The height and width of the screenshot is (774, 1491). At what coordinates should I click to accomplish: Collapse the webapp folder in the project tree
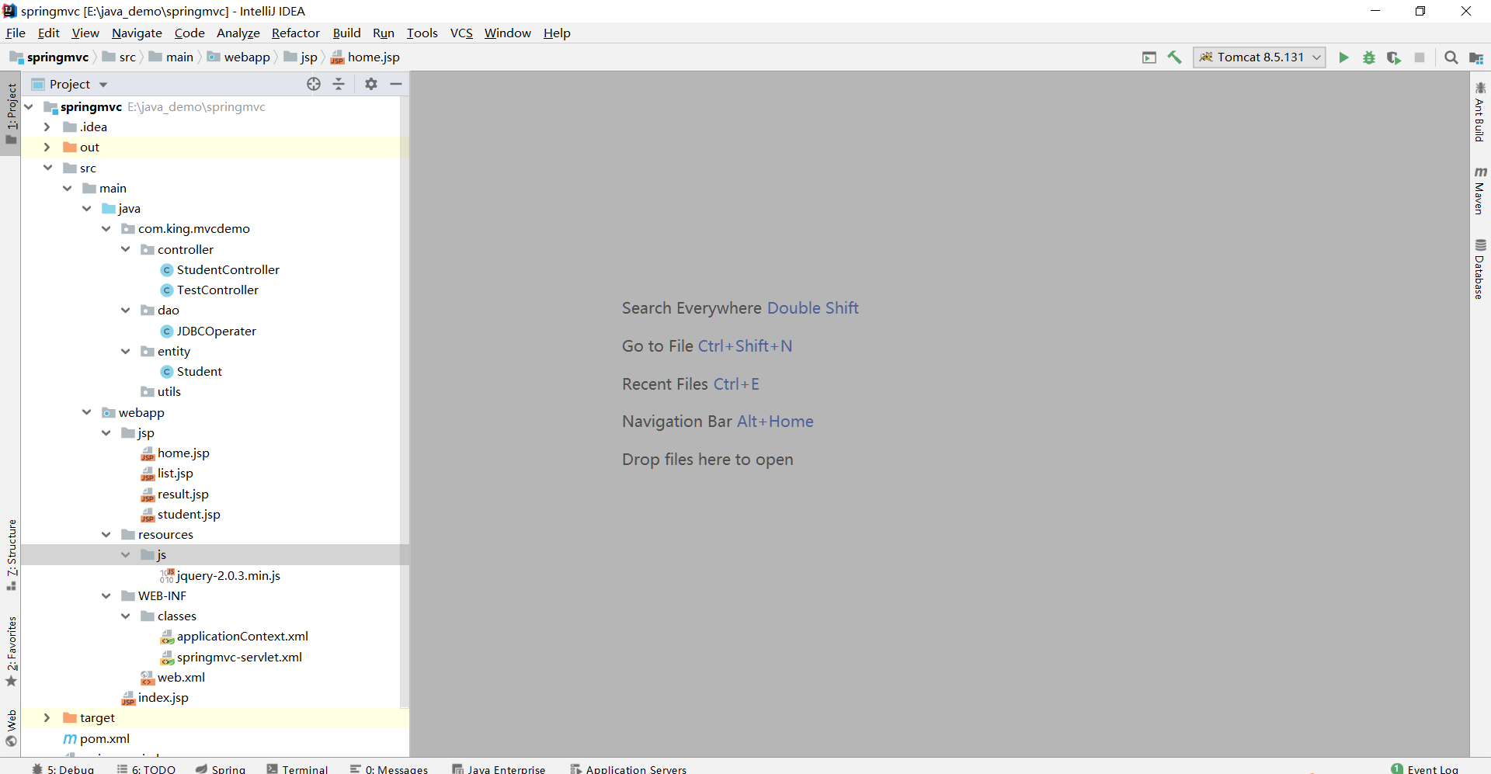(86, 412)
